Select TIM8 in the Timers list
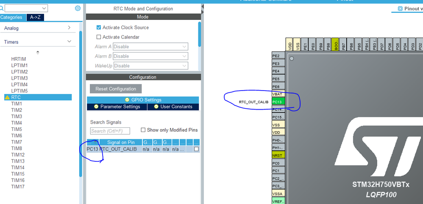Image resolution: width=423 pixels, height=204 pixels. pyautogui.click(x=17, y=148)
